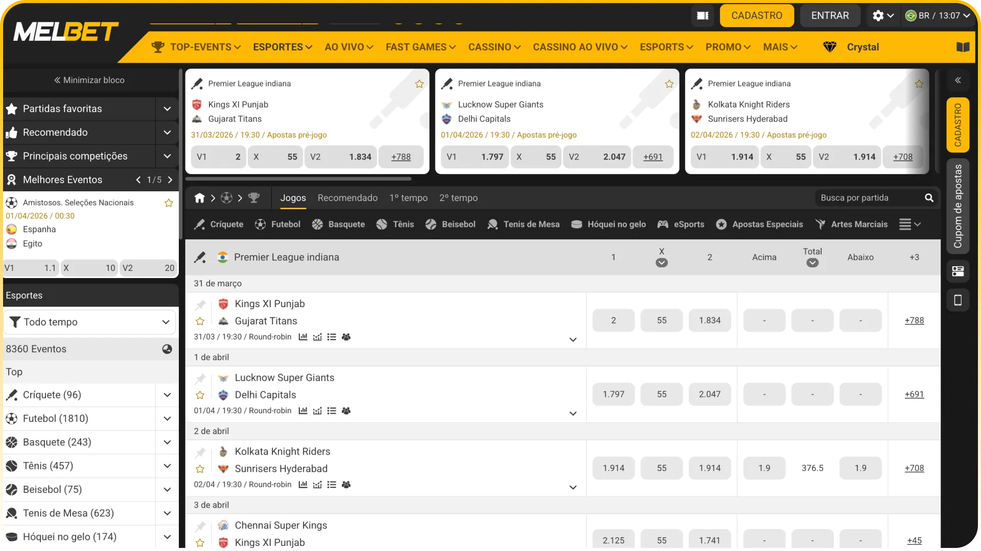
Task: Expand Principais competições section
Action: [167, 156]
